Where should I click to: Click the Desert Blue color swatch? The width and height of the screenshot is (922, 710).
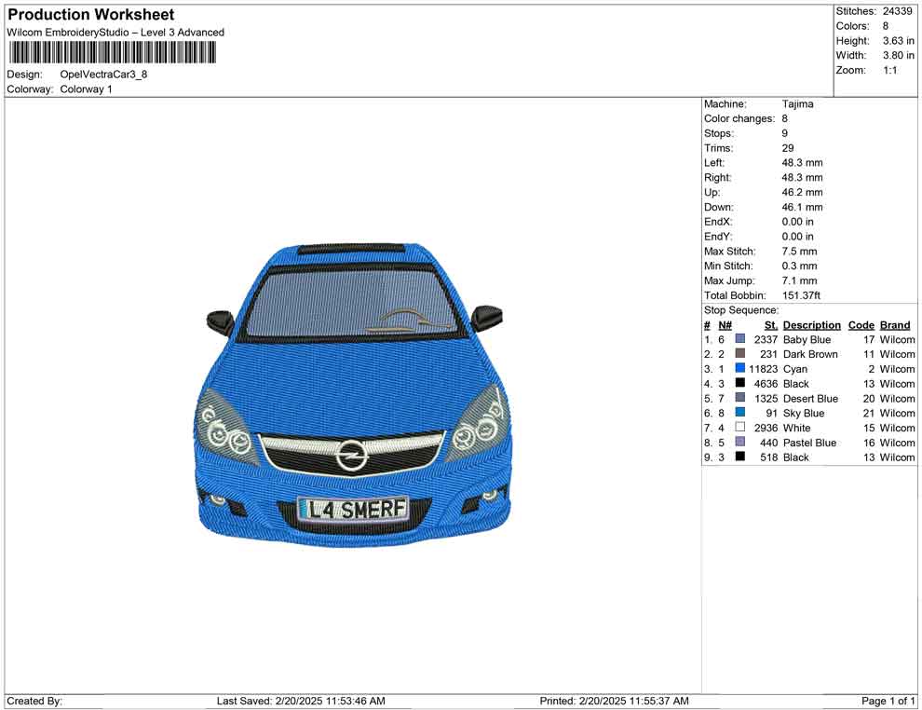pos(739,399)
